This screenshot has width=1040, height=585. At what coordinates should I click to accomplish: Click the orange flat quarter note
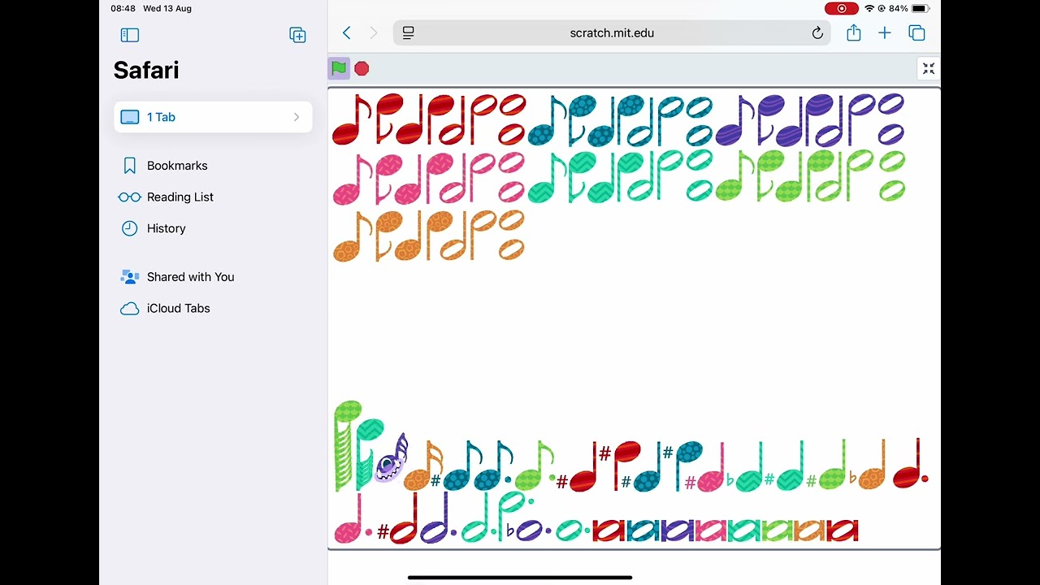tap(869, 464)
